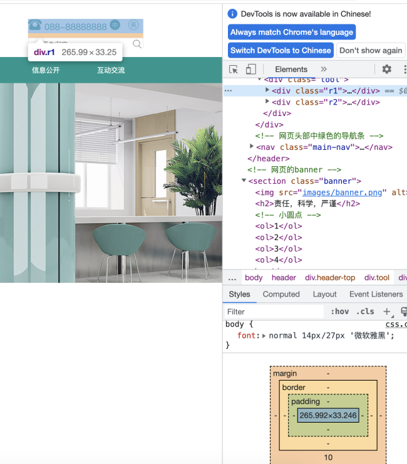Click into the styles Filter field
The image size is (407, 464).
pos(274,312)
